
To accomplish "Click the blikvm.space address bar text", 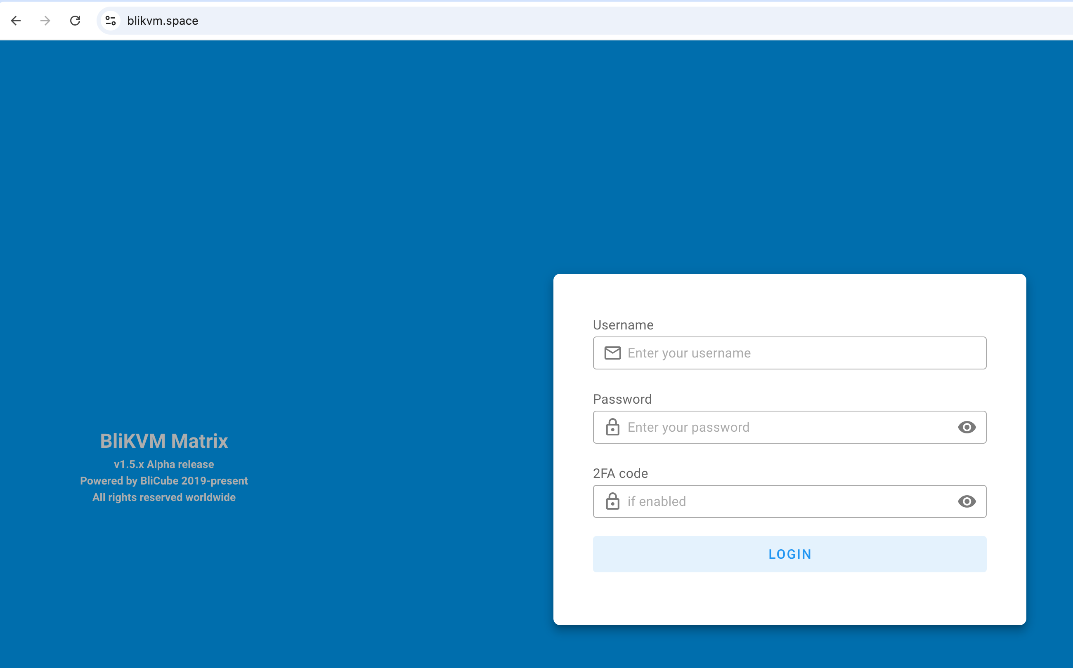I will coord(163,21).
